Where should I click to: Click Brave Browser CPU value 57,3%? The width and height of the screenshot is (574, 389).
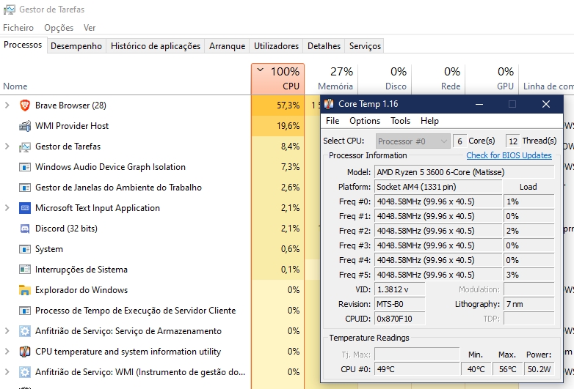click(278, 105)
